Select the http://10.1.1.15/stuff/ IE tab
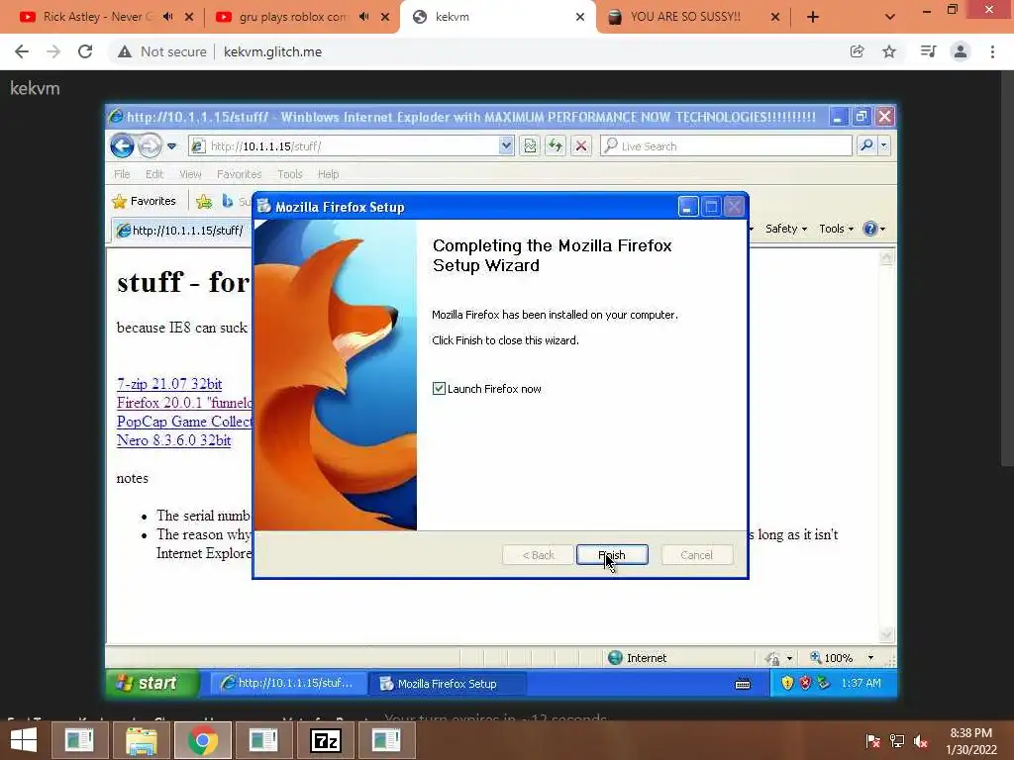The width and height of the screenshot is (1014, 760). [x=180, y=230]
